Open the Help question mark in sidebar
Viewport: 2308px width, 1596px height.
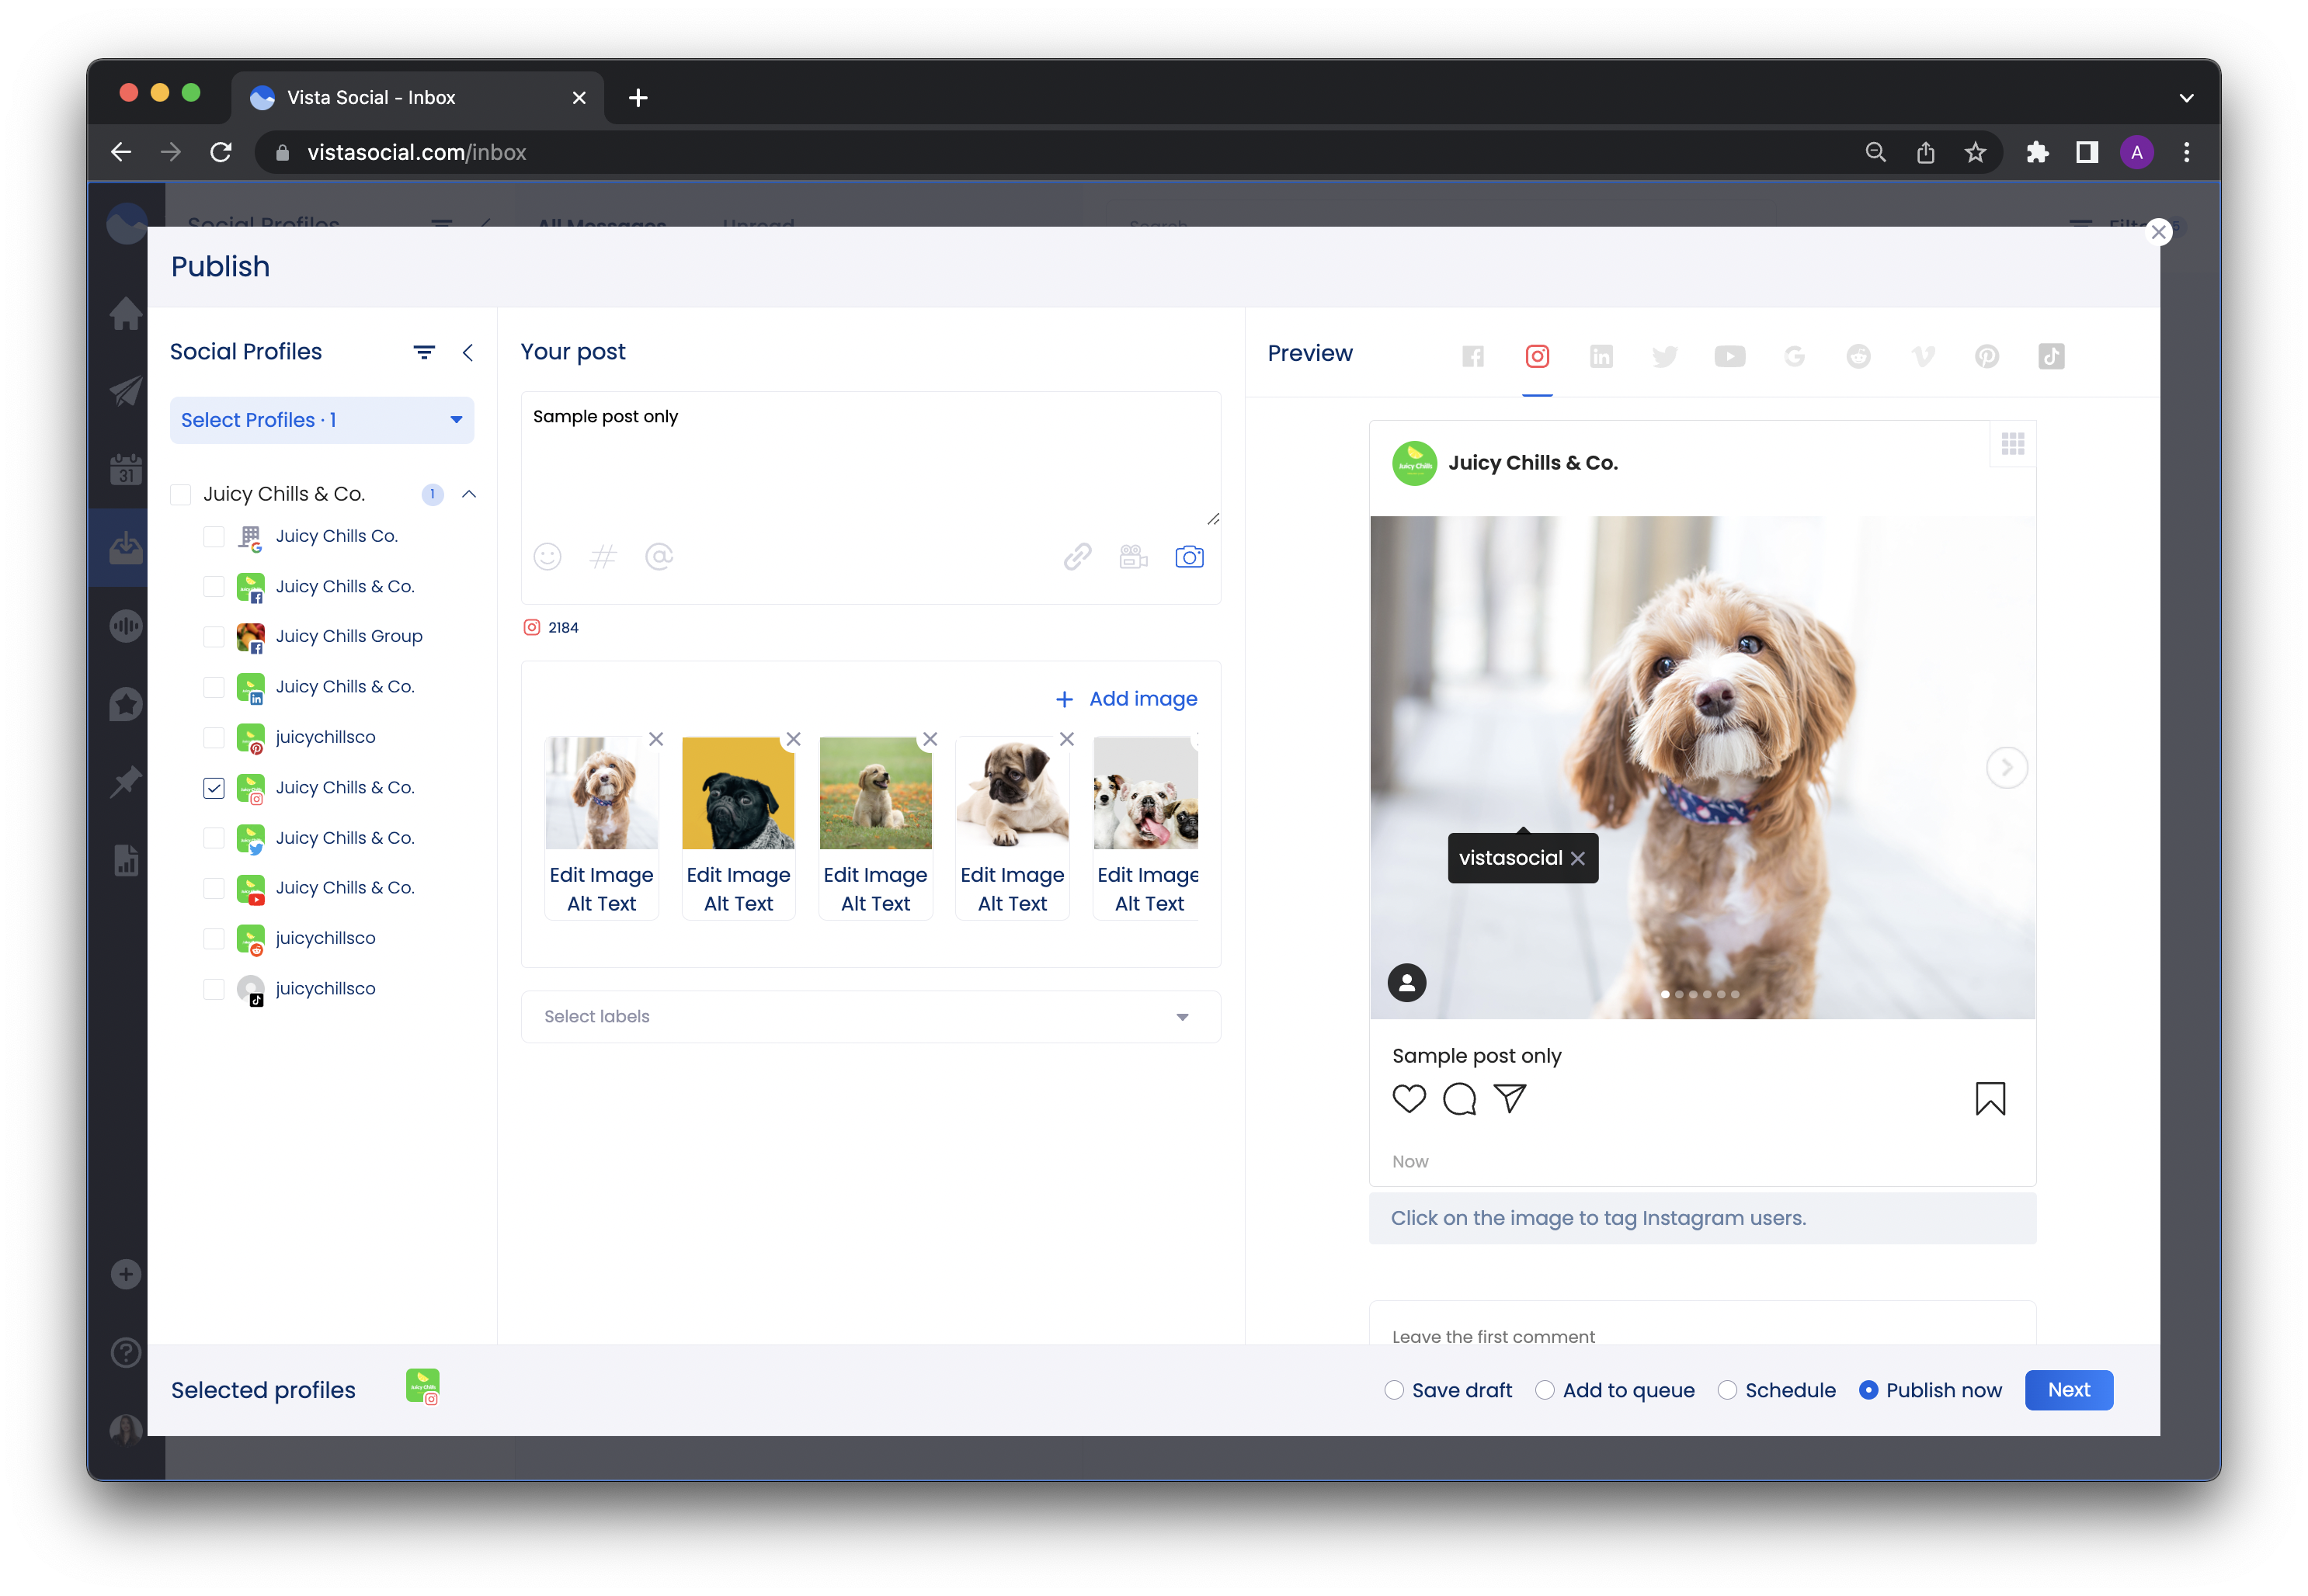point(126,1353)
